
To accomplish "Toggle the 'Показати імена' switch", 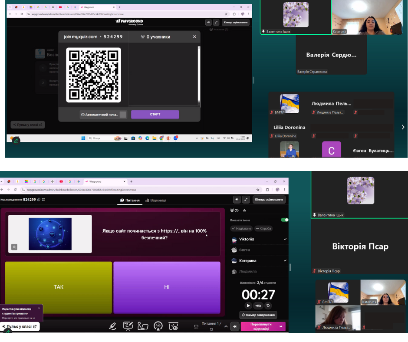I will tap(284, 220).
